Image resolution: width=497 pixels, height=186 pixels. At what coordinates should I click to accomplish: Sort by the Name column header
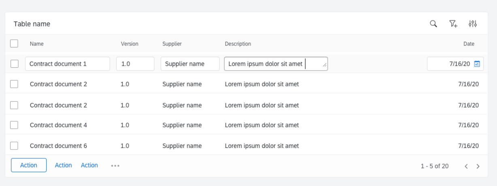click(36, 44)
